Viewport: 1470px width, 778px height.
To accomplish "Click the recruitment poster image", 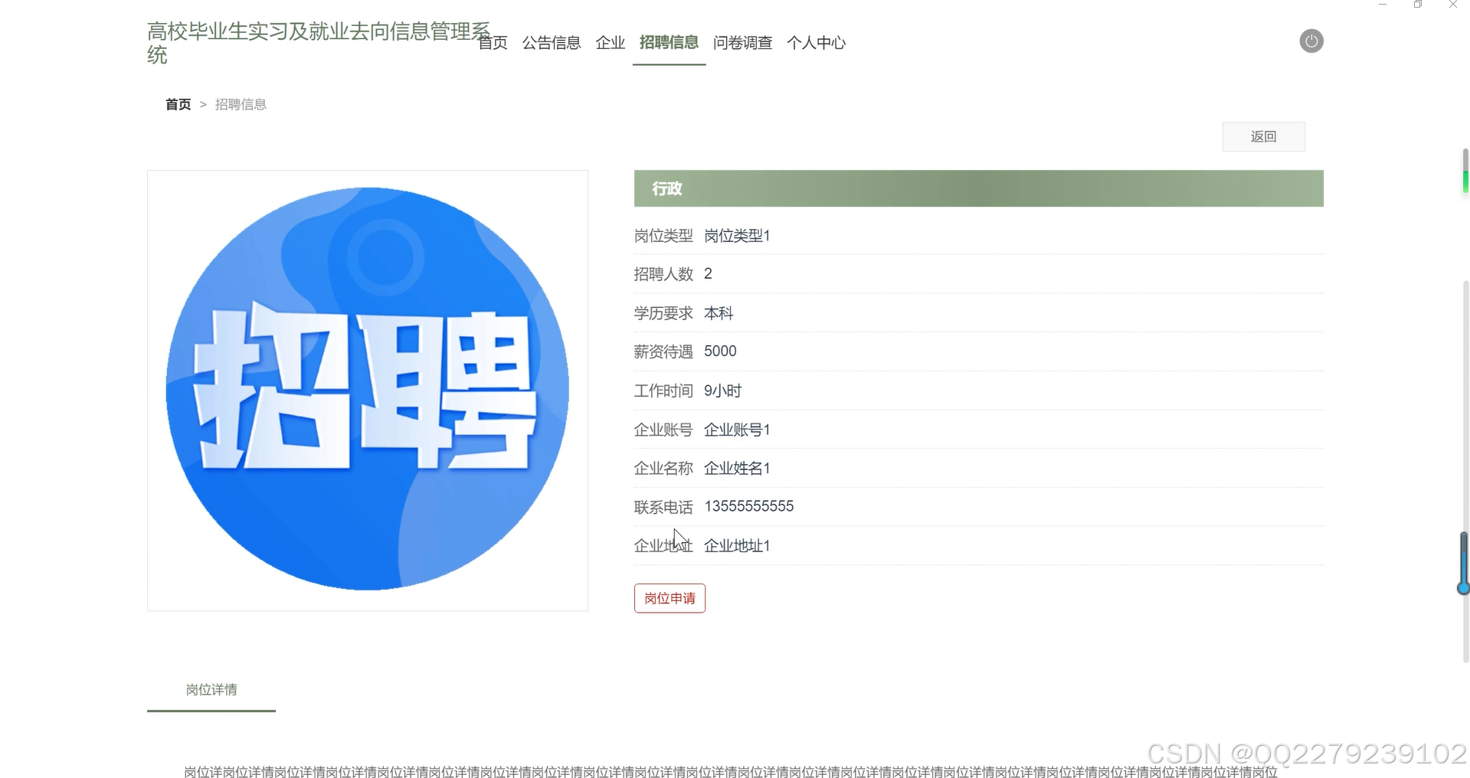I will 367,389.
